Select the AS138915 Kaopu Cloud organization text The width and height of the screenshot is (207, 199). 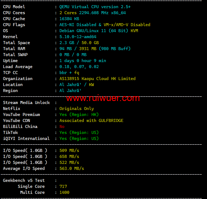(97, 79)
